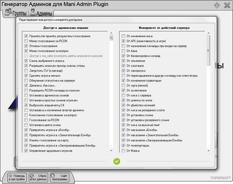The width and height of the screenshot is (233, 184).
Task: Toggle Меню голосования за вопрос
Action: tap(26, 51)
